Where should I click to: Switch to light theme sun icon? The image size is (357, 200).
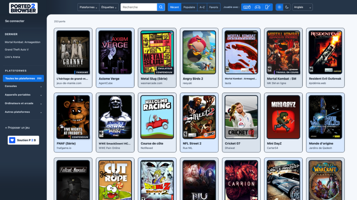[279, 7]
